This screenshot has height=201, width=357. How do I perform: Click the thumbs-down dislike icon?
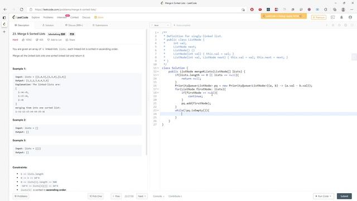37,40
